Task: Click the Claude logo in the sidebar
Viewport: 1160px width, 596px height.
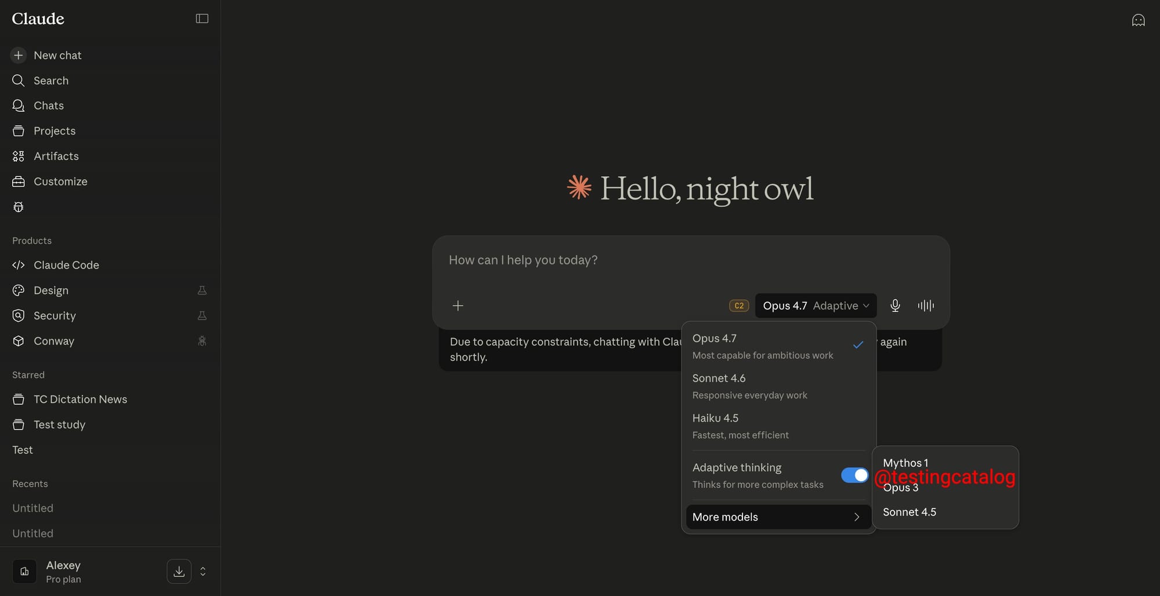Action: point(38,19)
